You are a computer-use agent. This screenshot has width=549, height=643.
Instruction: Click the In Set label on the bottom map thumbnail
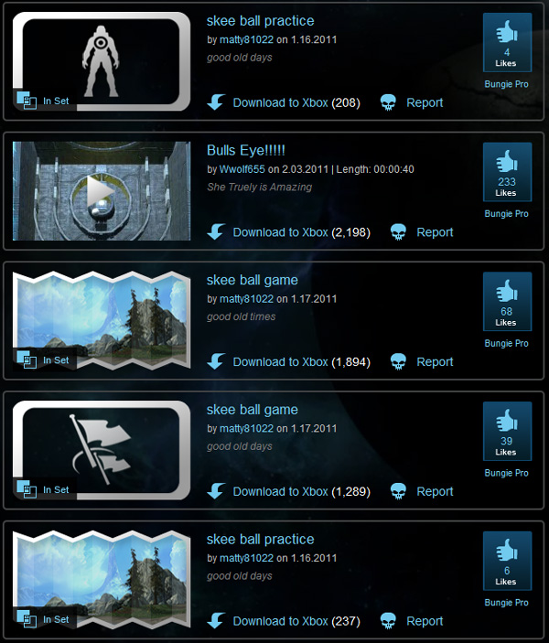[x=56, y=619]
